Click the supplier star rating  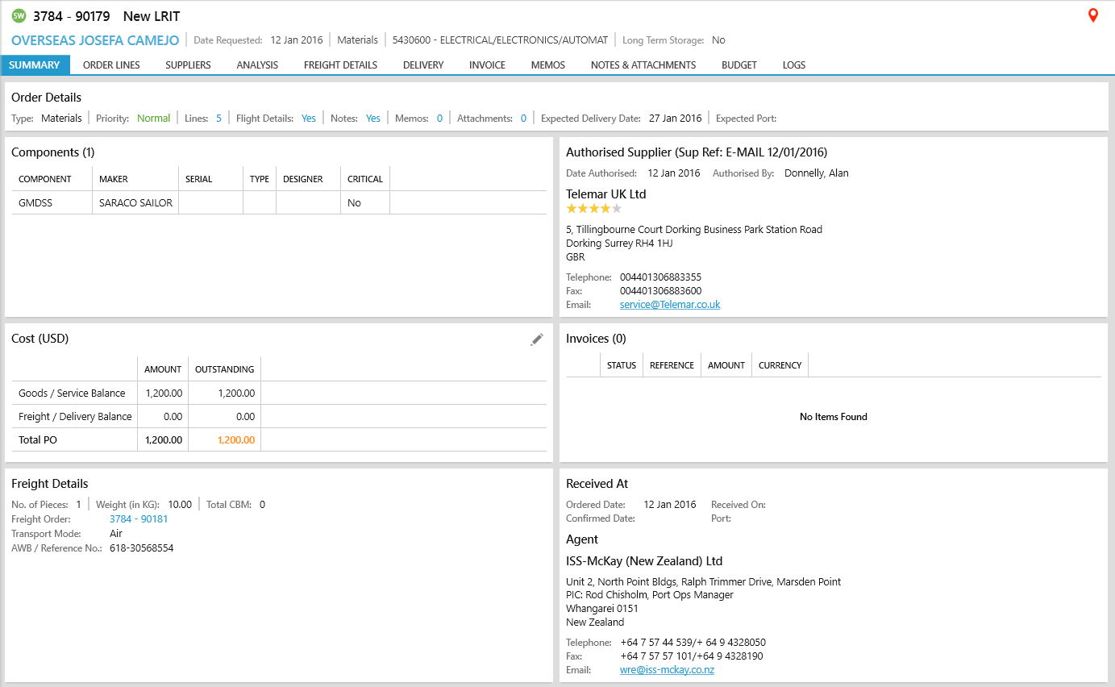[593, 209]
